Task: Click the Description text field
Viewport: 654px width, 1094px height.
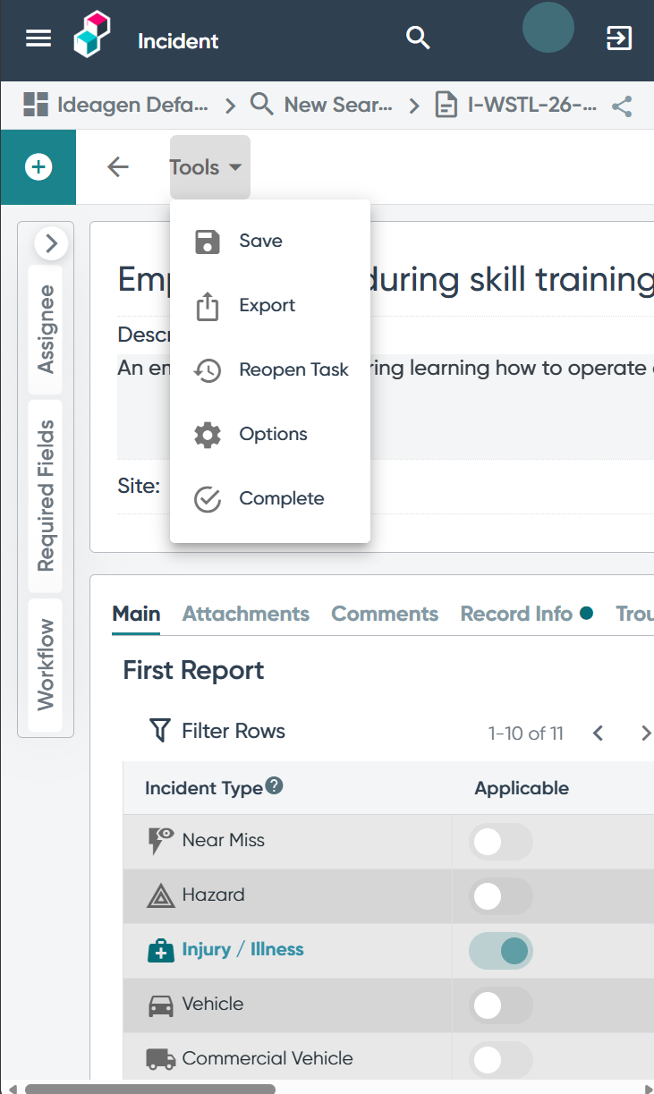Action: tap(385, 407)
